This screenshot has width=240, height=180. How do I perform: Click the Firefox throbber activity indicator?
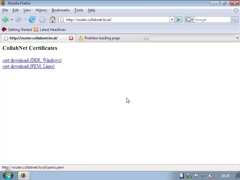pyautogui.click(x=236, y=10)
